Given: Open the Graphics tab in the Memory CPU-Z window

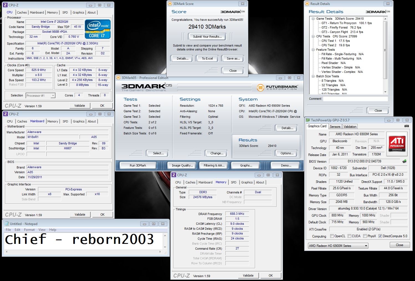Looking at the screenshot, I should pyautogui.click(x=247, y=182).
